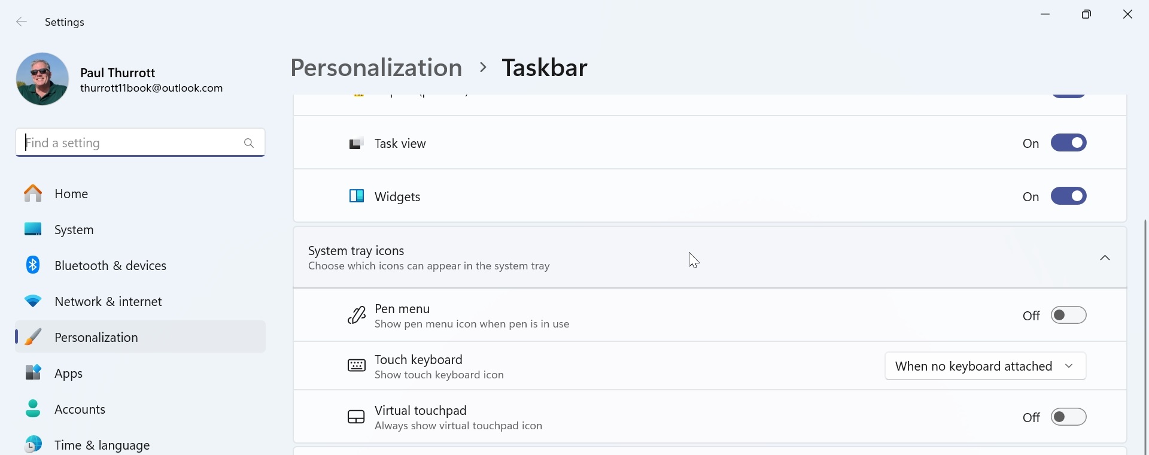The height and width of the screenshot is (455, 1149).
Task: Turn on Virtual touchpad toggle
Action: (x=1068, y=417)
